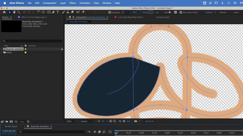The image size is (243, 136).
Task: Select the Clone Stamp tool
Action: (x=68, y=12)
